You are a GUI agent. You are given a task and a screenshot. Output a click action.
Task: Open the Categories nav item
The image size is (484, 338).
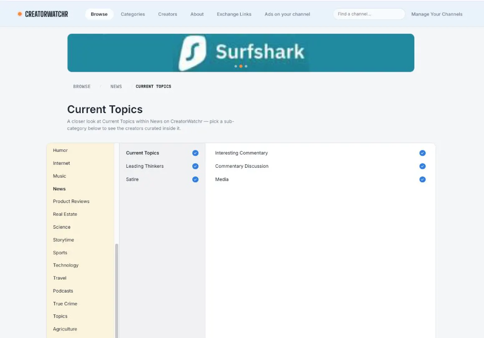(133, 14)
